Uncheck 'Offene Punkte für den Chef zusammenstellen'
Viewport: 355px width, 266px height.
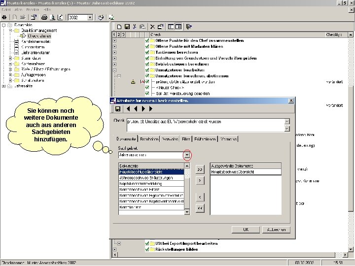click(147, 40)
